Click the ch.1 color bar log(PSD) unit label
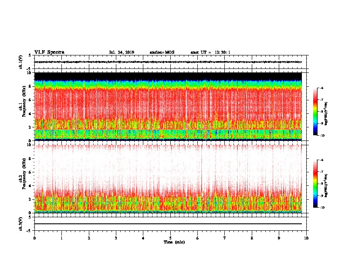 click(326, 114)
